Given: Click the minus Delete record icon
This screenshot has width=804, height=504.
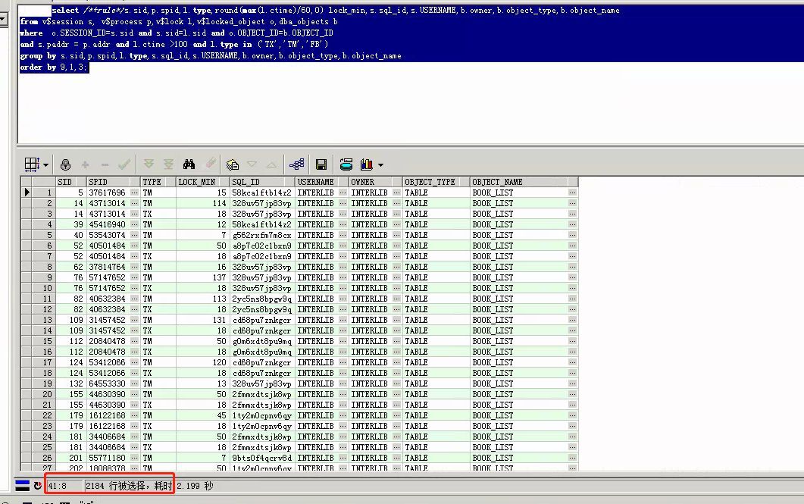Looking at the screenshot, I should (105, 164).
